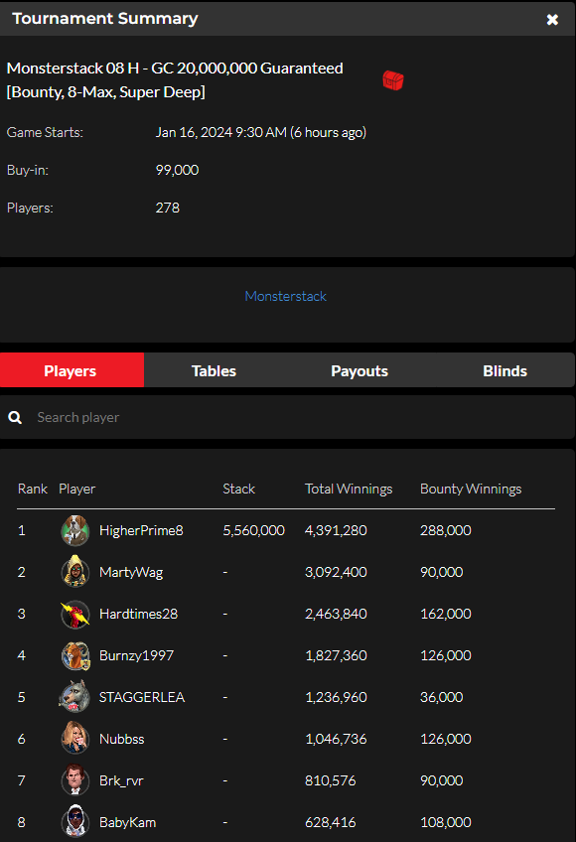This screenshot has width=576, height=842.
Task: Click the red treasure chest bounty icon
Action: tap(393, 80)
